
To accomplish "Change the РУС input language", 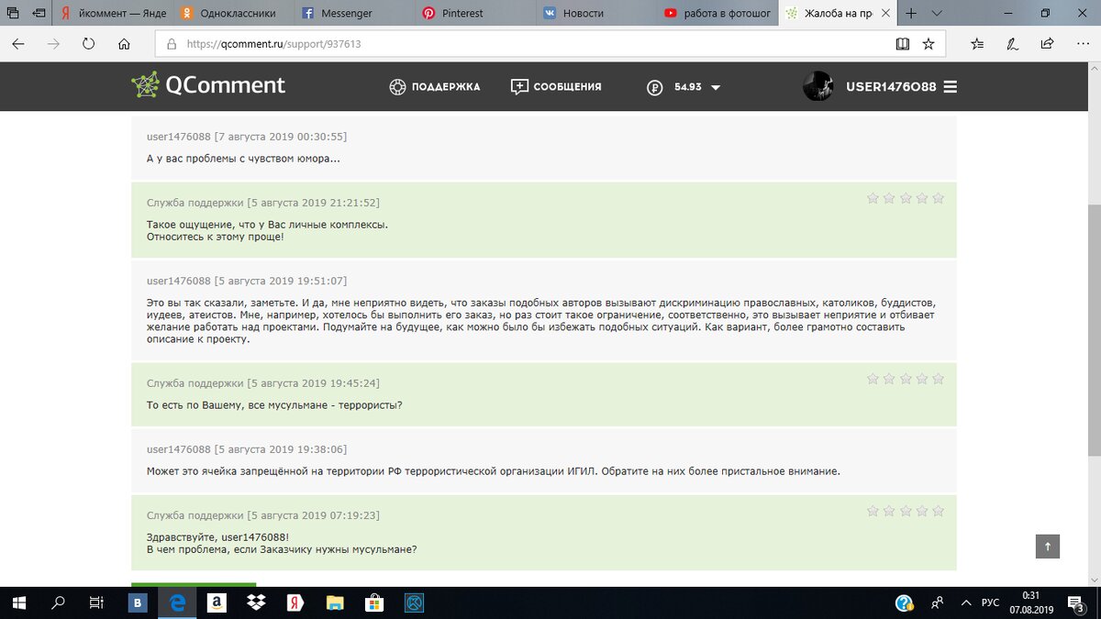I will coord(990,602).
